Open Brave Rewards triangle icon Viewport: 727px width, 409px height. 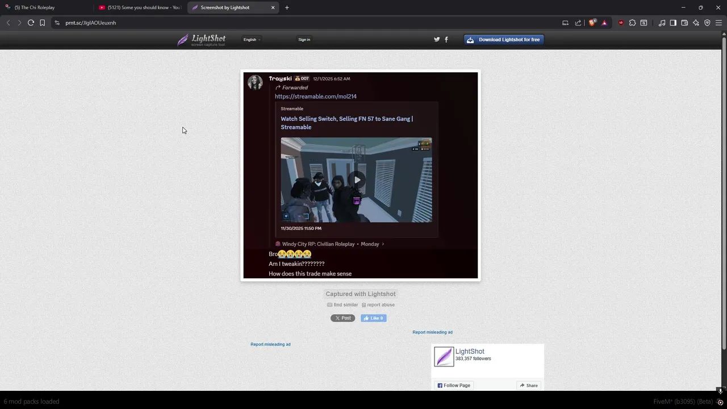(x=604, y=23)
